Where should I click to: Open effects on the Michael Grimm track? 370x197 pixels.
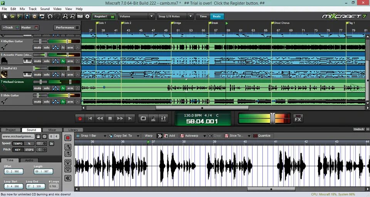63,88
